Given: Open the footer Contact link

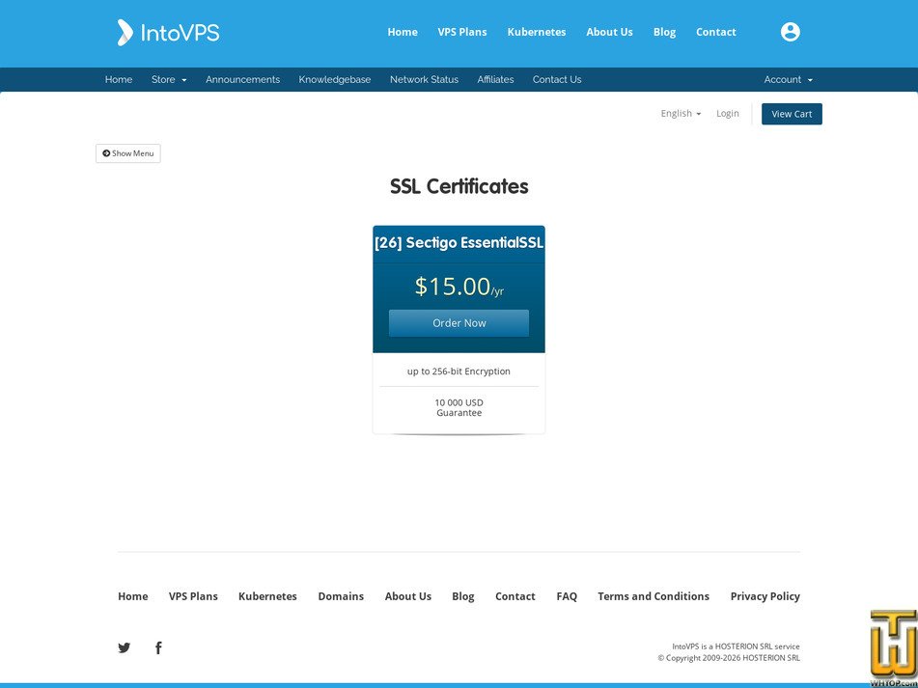Looking at the screenshot, I should click(x=515, y=596).
